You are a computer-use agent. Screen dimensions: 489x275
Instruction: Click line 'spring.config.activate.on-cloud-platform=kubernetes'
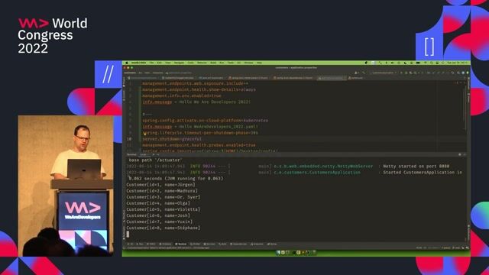206,121
